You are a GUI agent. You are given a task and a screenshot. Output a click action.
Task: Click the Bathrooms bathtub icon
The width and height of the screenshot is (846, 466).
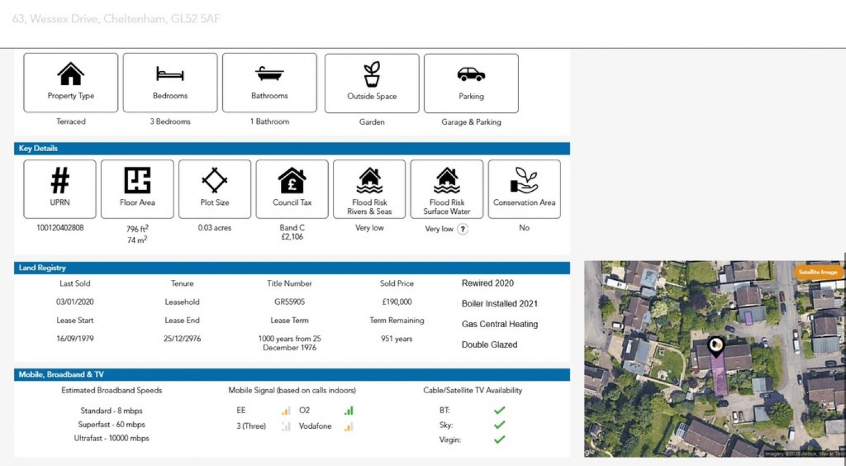[270, 74]
